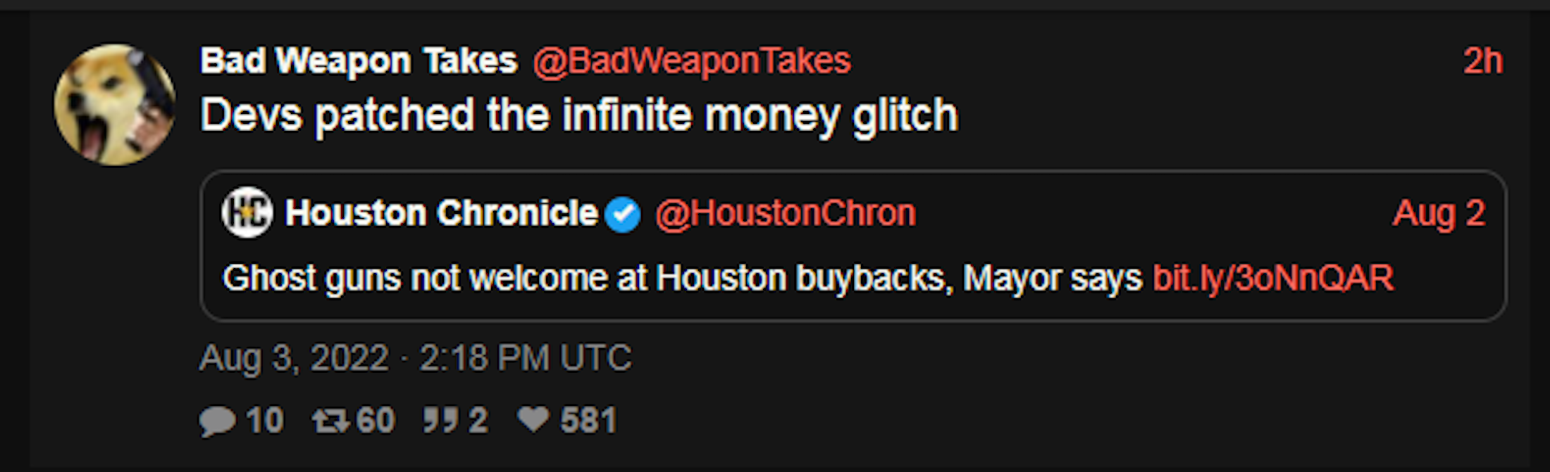Viewport: 1550px width, 472px height.
Task: Open the 2h timestamp permalink
Action: [x=1482, y=61]
